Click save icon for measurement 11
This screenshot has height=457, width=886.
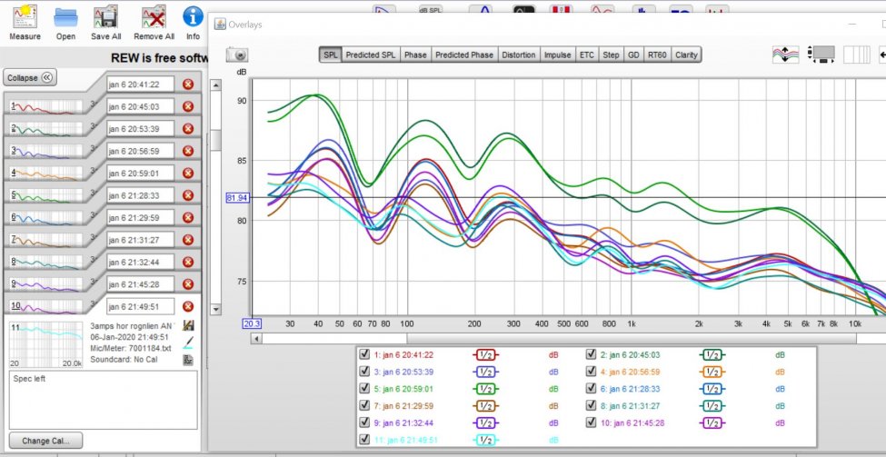point(189,325)
